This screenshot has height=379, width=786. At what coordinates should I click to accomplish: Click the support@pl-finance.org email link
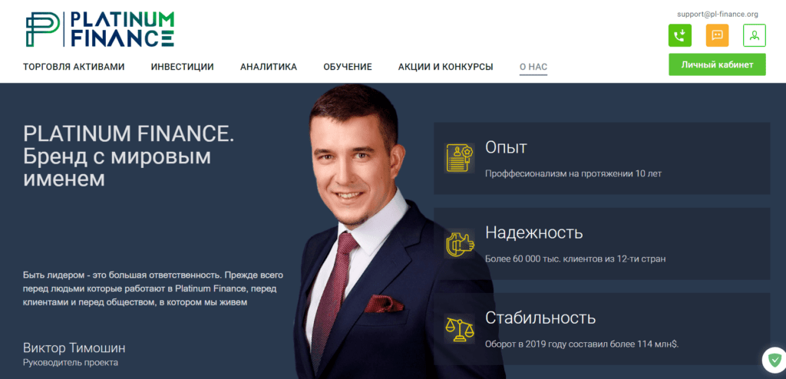(x=718, y=15)
